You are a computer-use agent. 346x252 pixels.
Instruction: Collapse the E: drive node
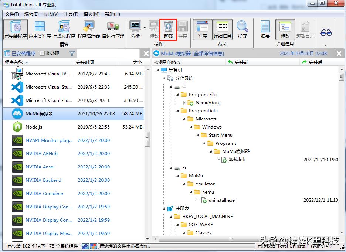click(x=171, y=168)
